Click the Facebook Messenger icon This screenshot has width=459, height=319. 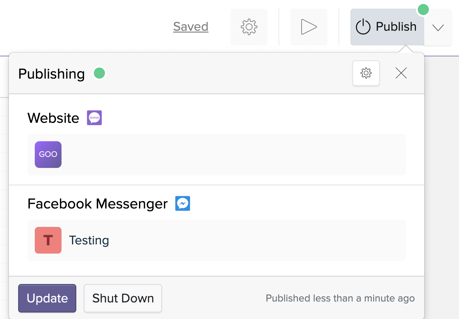coord(183,204)
